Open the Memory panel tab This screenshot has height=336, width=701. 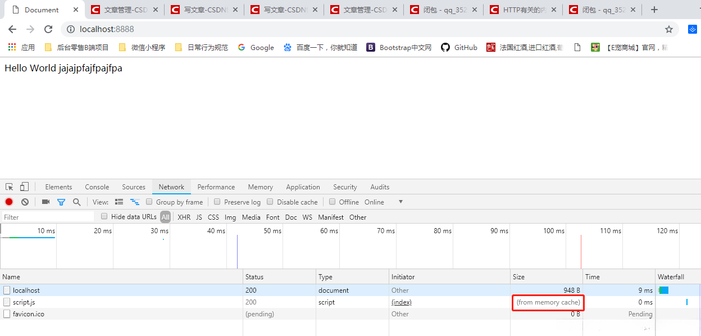pos(261,187)
